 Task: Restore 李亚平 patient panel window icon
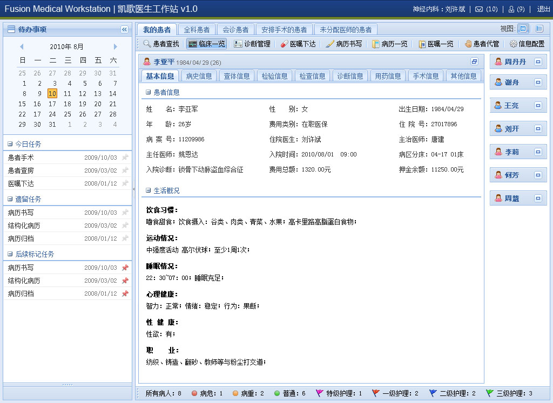(x=474, y=62)
